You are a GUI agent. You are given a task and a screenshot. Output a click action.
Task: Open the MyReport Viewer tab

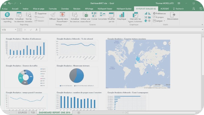(x=105, y=9)
